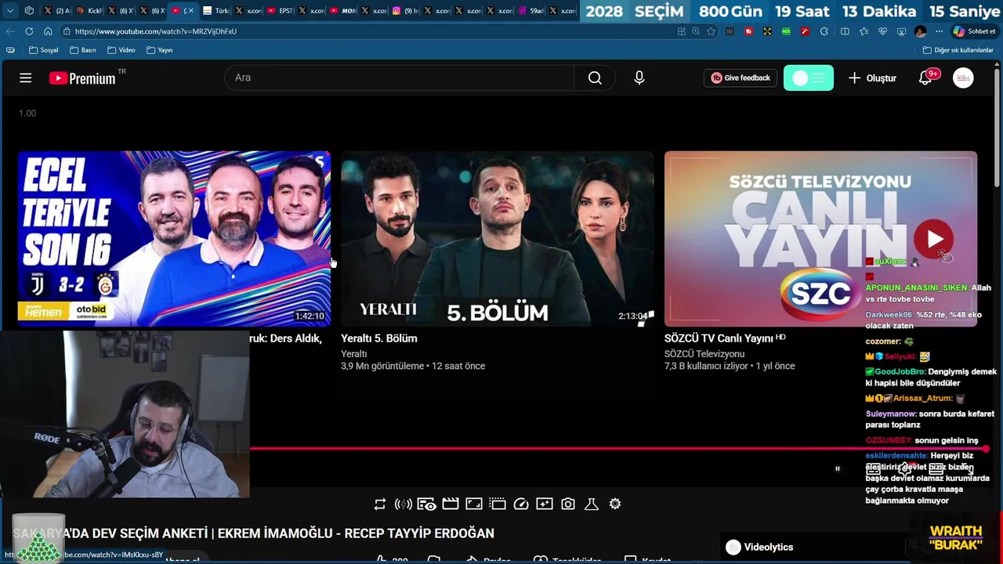Click the audio boost waves icon
This screenshot has width=1003, height=564.
coord(404,504)
